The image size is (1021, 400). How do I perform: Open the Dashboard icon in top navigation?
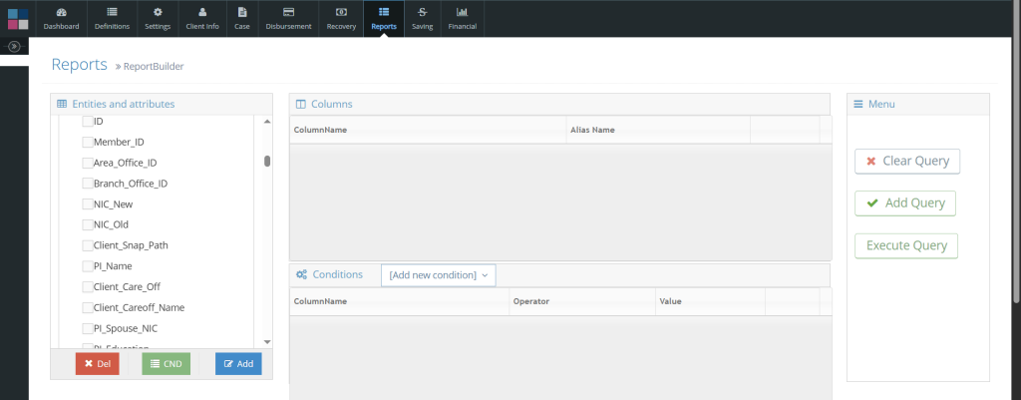[61, 12]
